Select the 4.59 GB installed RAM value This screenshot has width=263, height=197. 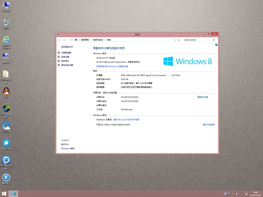tap(125, 79)
